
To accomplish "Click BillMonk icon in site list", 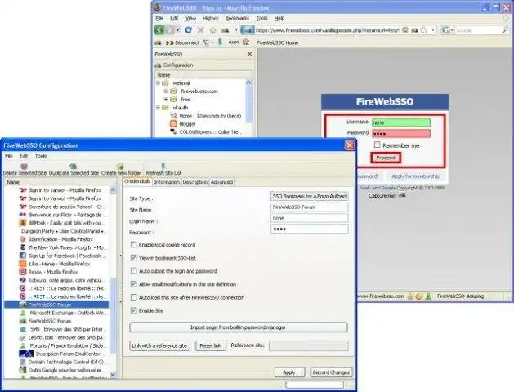I will point(23,223).
